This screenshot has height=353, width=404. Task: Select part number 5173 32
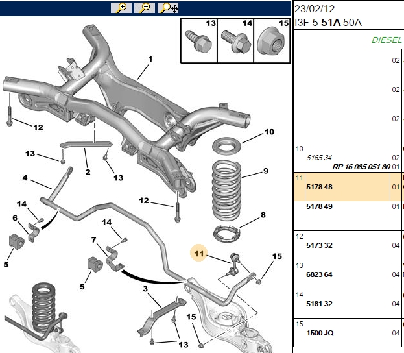click(x=319, y=245)
